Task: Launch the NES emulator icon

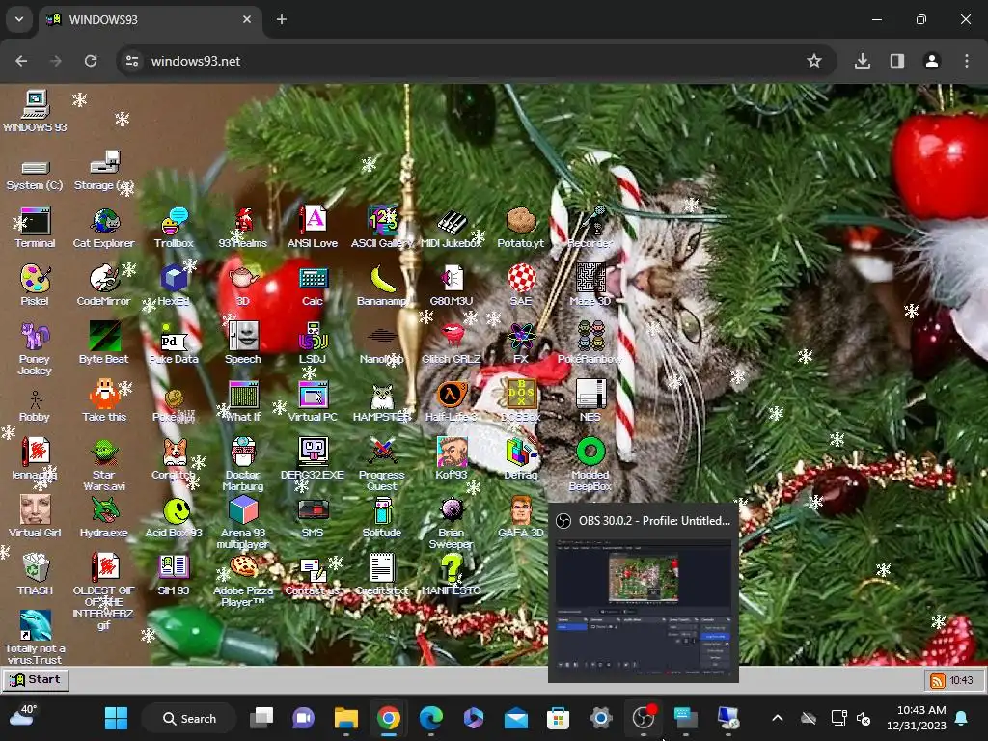Action: (x=590, y=395)
